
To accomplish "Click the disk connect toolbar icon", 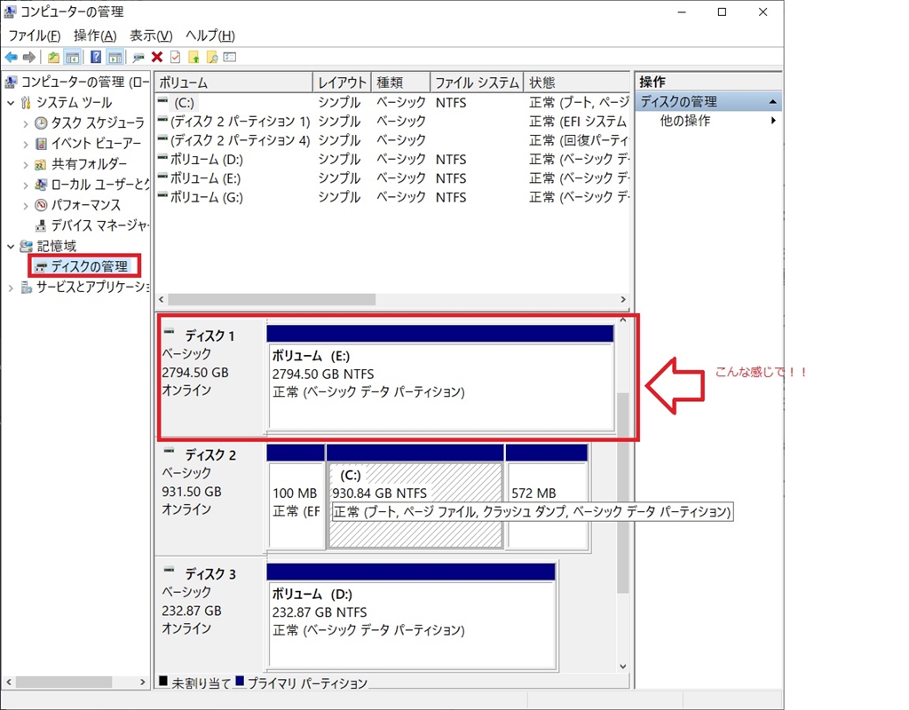I will pos(138,58).
